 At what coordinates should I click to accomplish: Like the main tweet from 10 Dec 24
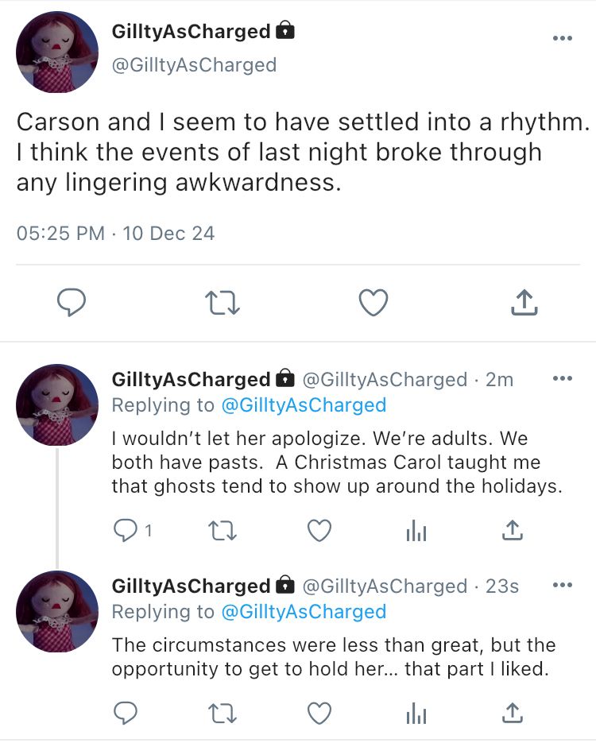373,302
